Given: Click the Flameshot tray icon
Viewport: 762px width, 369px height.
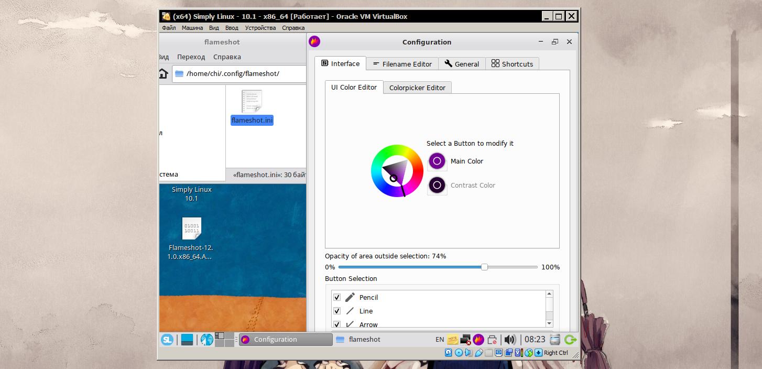Looking at the screenshot, I should [478, 339].
